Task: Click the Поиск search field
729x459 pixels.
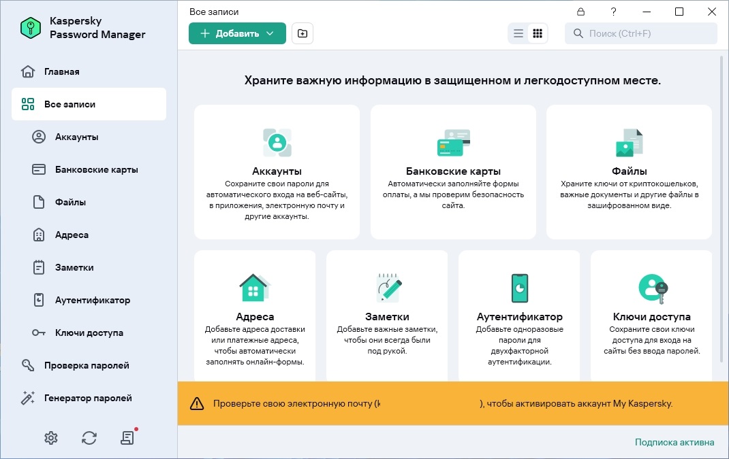Action: tap(640, 33)
